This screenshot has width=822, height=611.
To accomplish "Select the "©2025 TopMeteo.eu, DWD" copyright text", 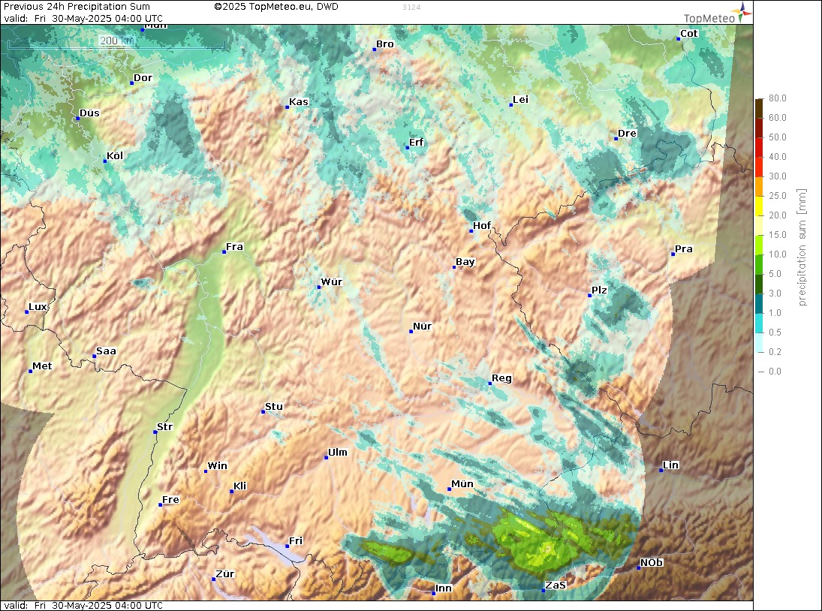I will (276, 7).
